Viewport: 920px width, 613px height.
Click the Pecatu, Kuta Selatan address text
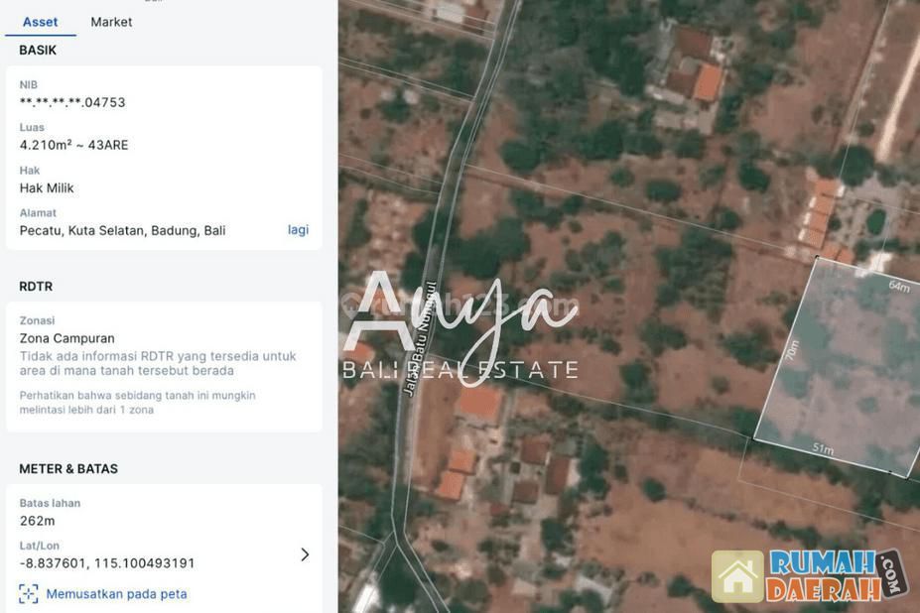click(x=122, y=230)
